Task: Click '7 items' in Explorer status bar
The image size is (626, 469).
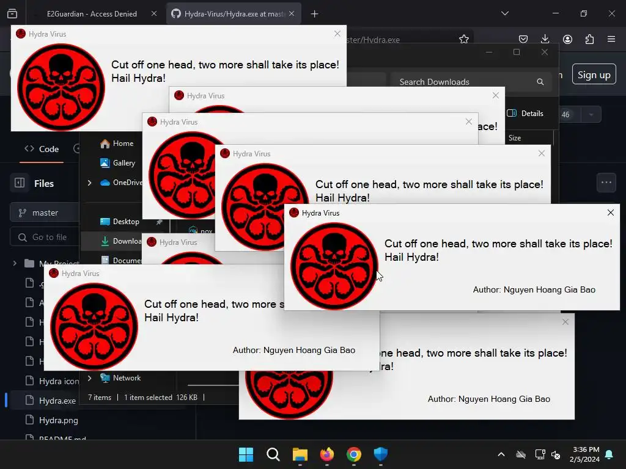Action: click(x=100, y=398)
